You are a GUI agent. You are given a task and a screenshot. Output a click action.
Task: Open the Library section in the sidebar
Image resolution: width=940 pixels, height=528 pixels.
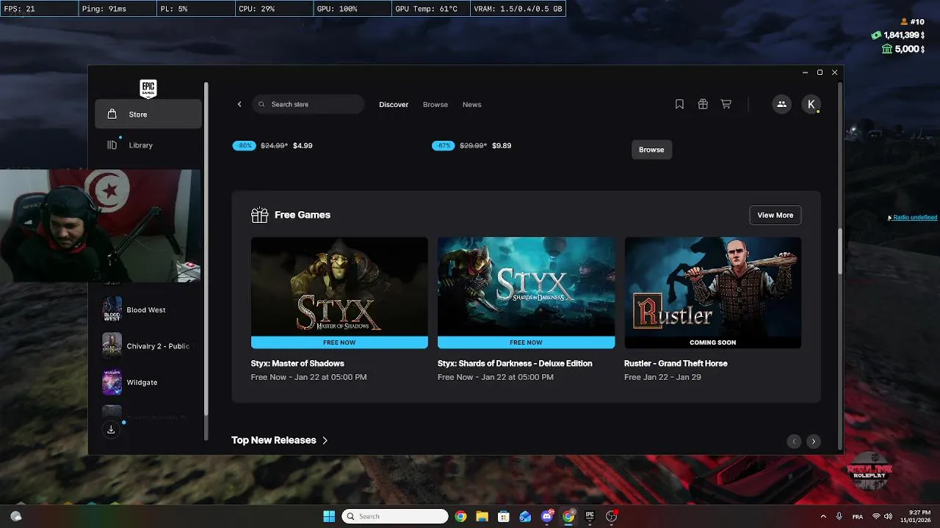coord(148,145)
